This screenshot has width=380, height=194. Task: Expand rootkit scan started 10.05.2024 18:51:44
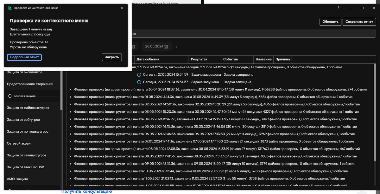70,171
